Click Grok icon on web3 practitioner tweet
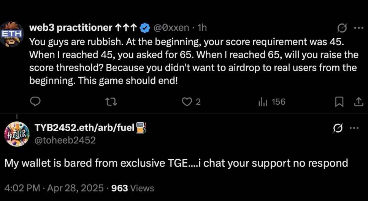This screenshot has width=368, height=201. (342, 28)
